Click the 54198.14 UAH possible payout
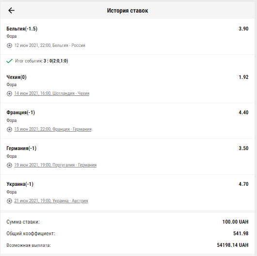The height and width of the screenshot is (256, 257). 233,245
